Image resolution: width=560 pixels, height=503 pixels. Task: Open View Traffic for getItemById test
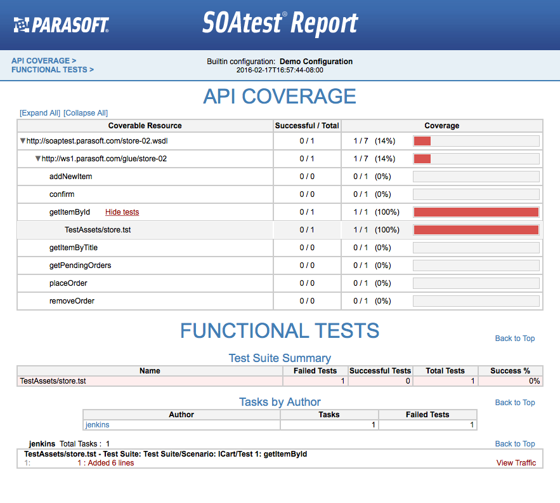[x=516, y=463]
